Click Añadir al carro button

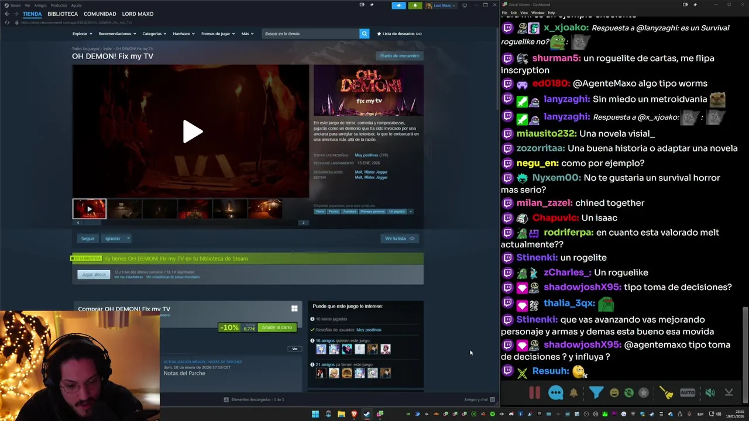coord(277,327)
